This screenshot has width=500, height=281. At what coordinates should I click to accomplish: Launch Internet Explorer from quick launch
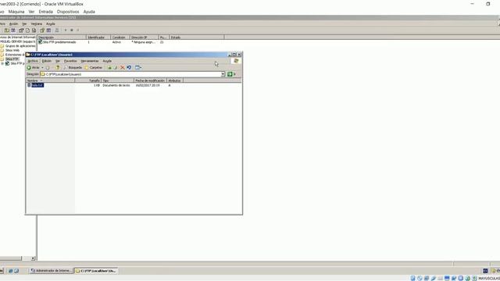coord(10,271)
